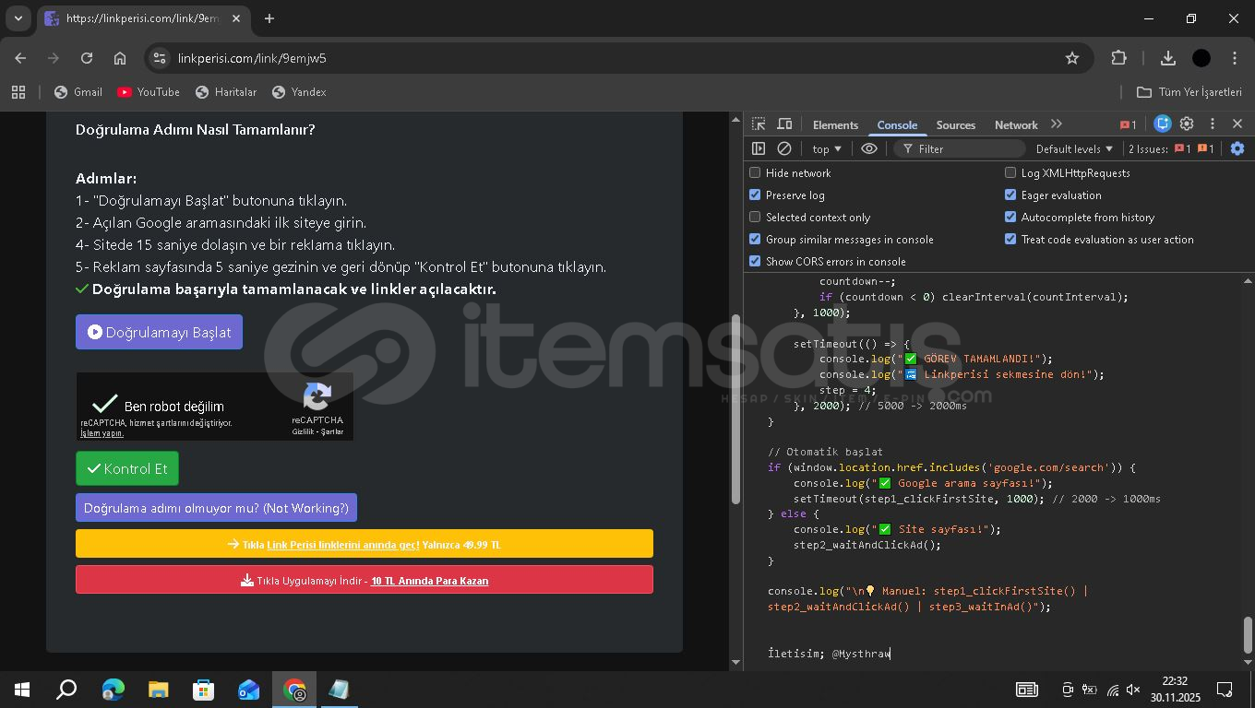The height and width of the screenshot is (708, 1255).
Task: Click the console settings gear icon
Action: click(x=1237, y=148)
